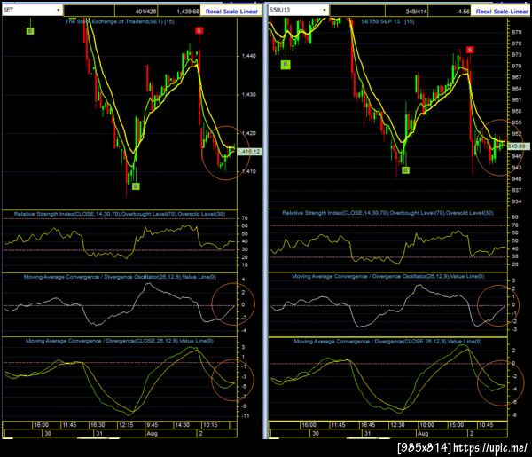Select the 401/428 bar counter field
Image resolution: width=532 pixels, height=457 pixels.
click(136, 12)
